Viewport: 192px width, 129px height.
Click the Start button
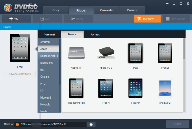(x=177, y=124)
